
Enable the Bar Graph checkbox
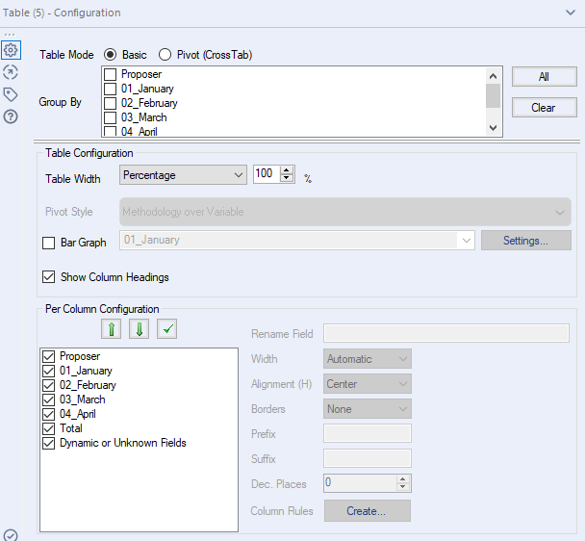tap(49, 243)
